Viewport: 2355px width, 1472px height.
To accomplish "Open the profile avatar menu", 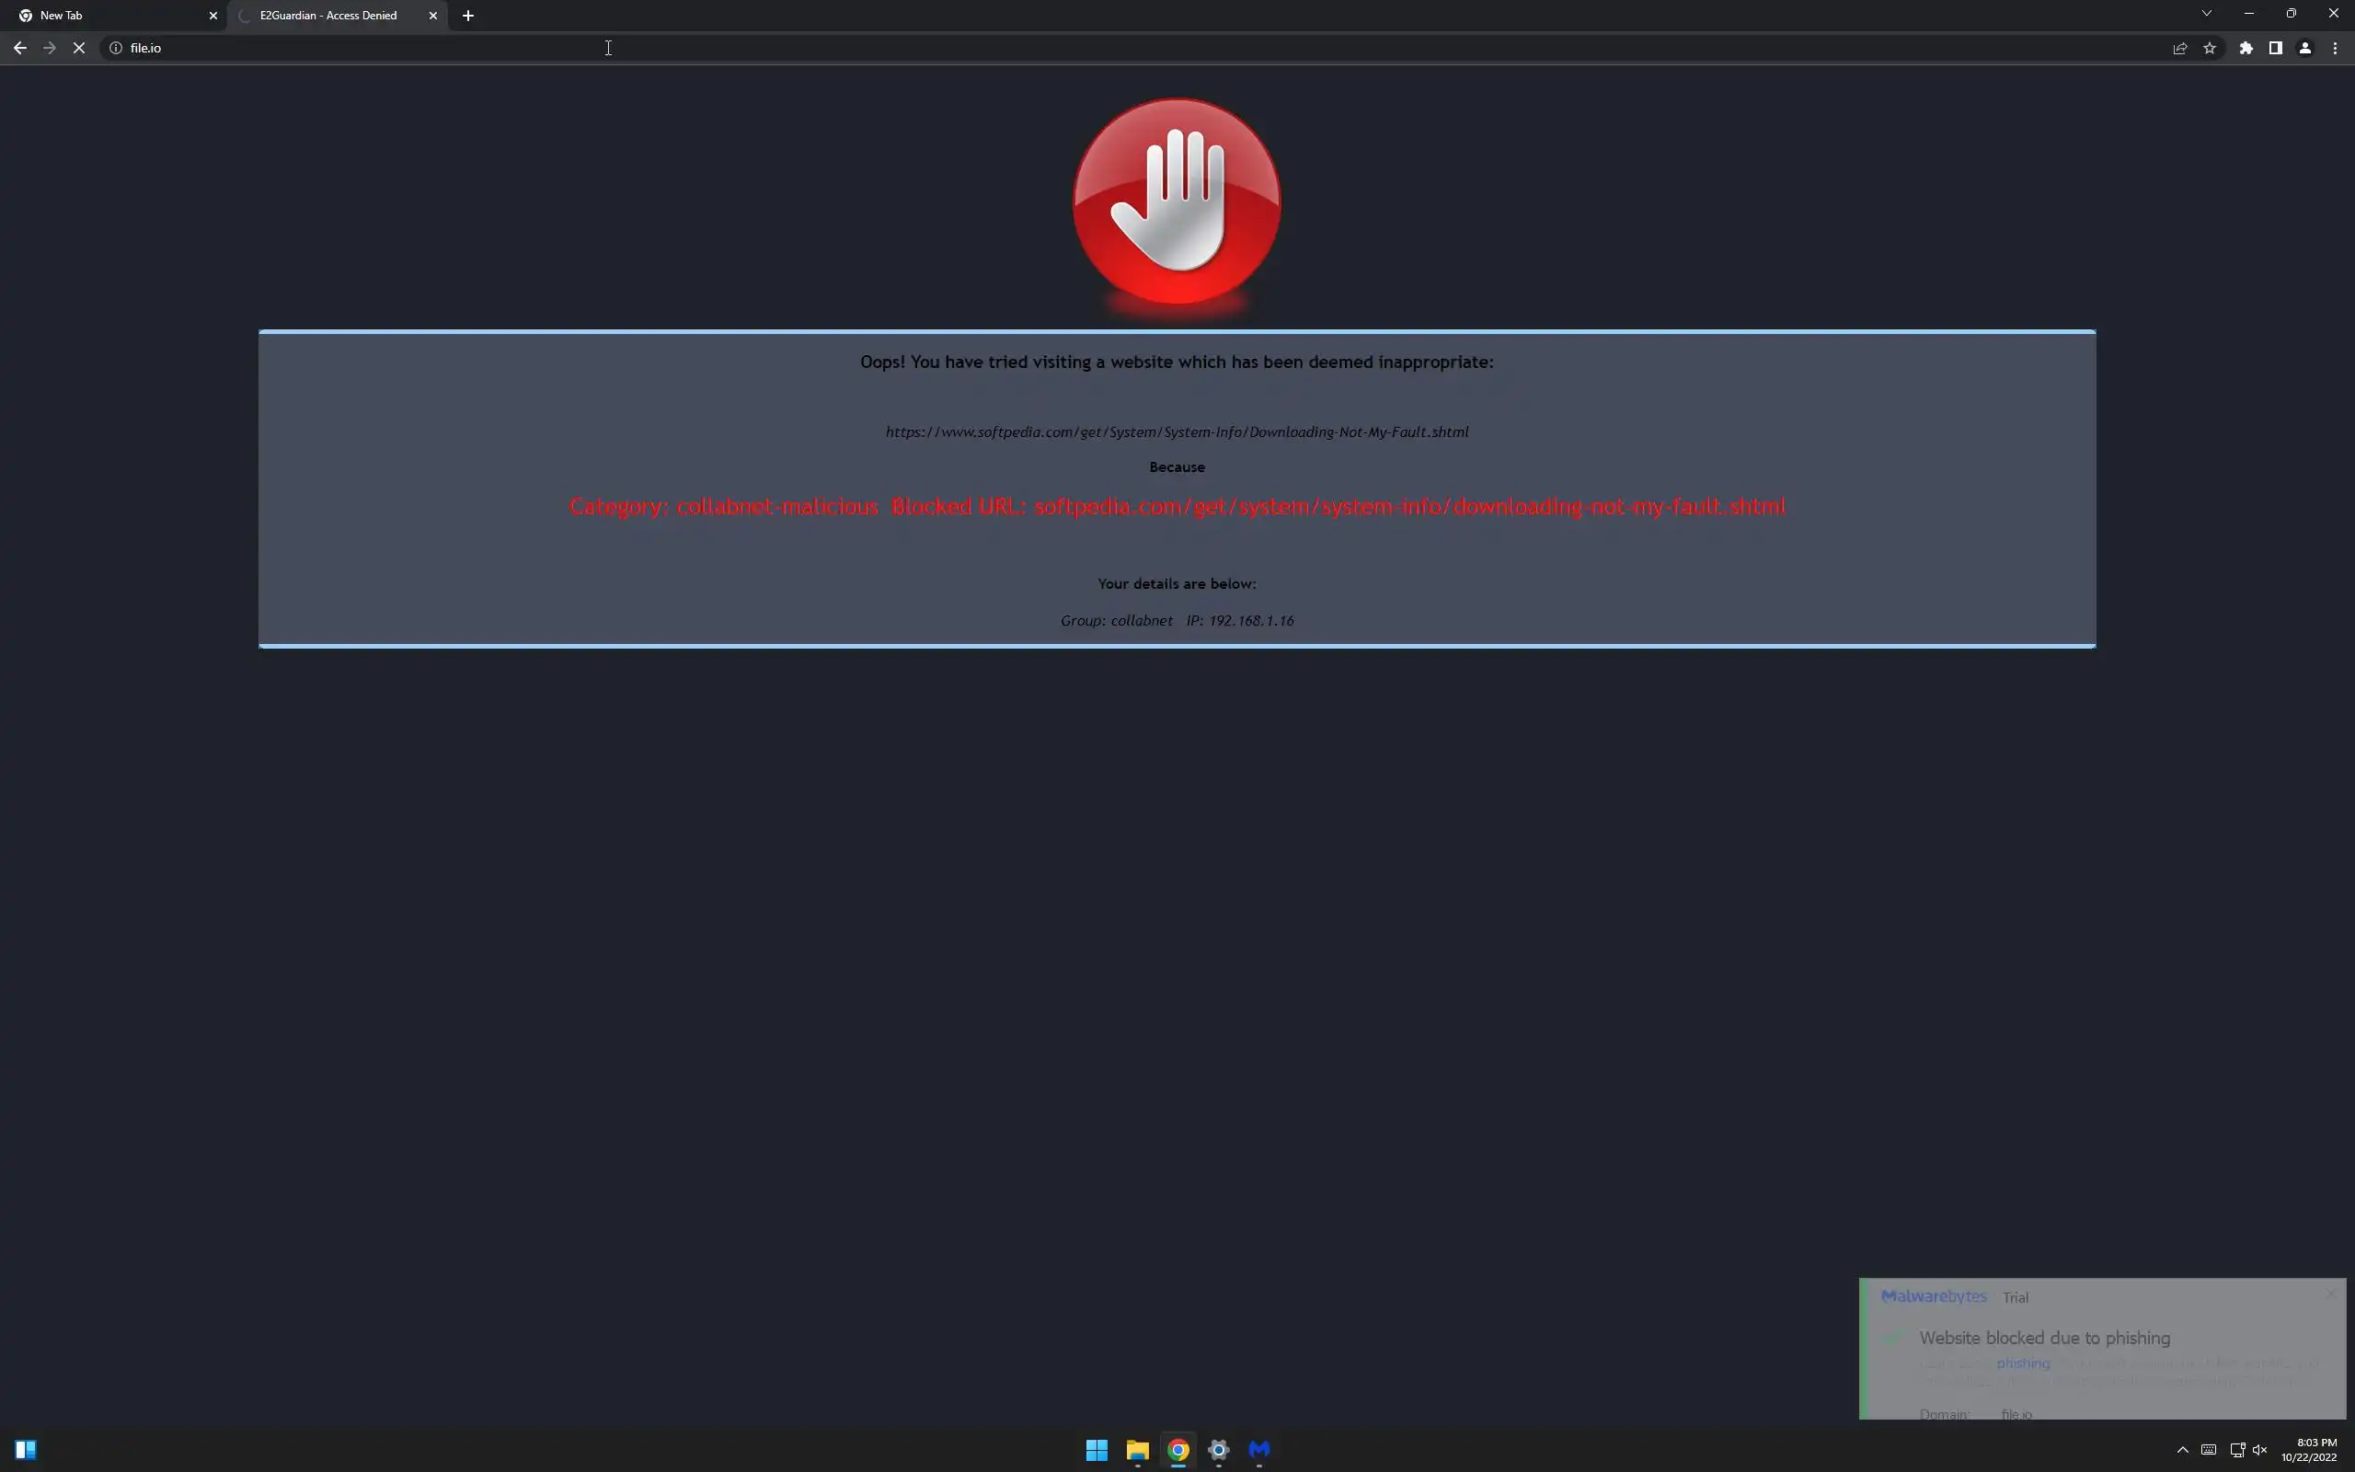I will [2304, 48].
